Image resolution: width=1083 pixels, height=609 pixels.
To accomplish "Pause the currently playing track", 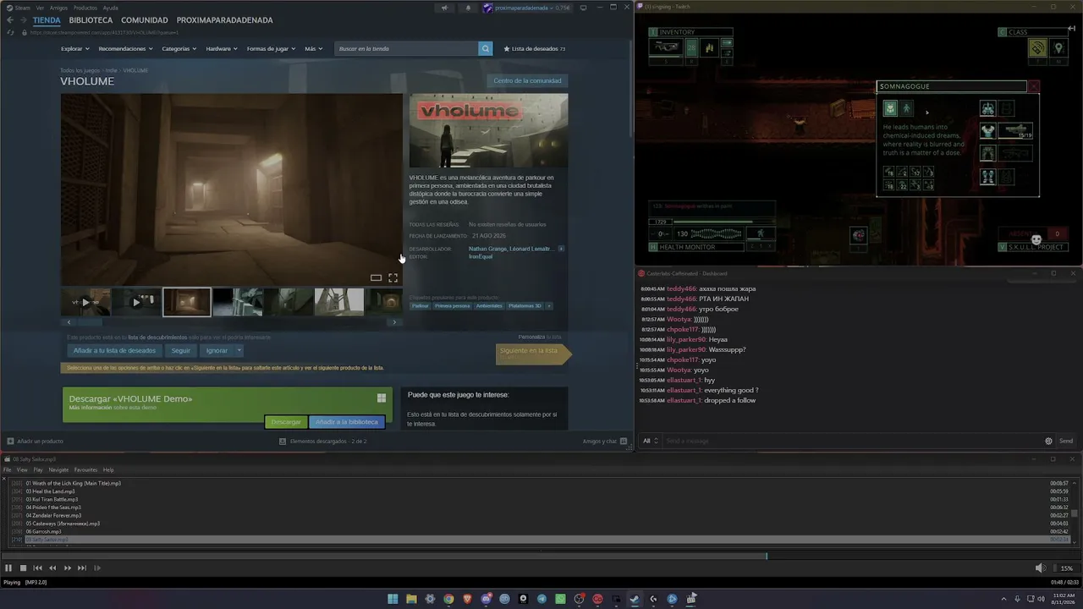I will tap(8, 568).
